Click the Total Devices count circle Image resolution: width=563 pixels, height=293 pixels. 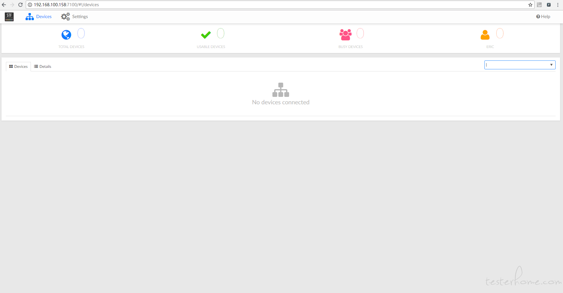pos(81,33)
